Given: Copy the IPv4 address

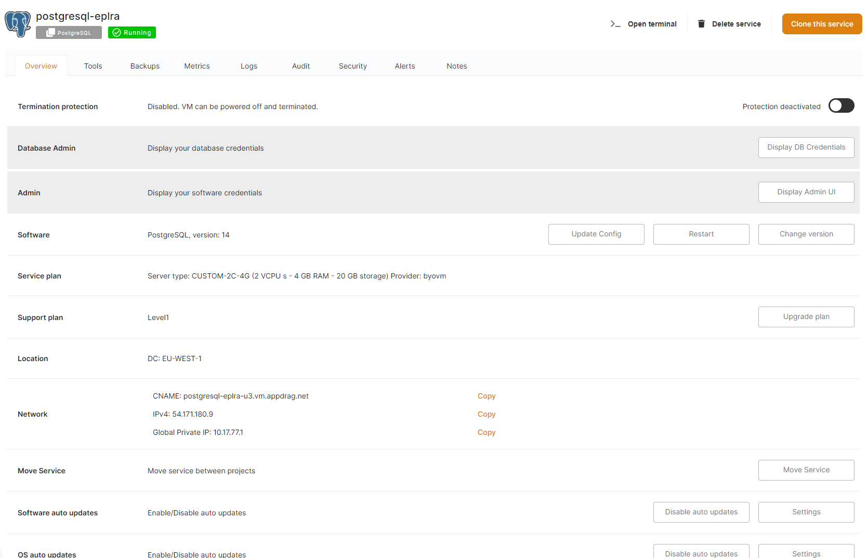Looking at the screenshot, I should coord(487,414).
